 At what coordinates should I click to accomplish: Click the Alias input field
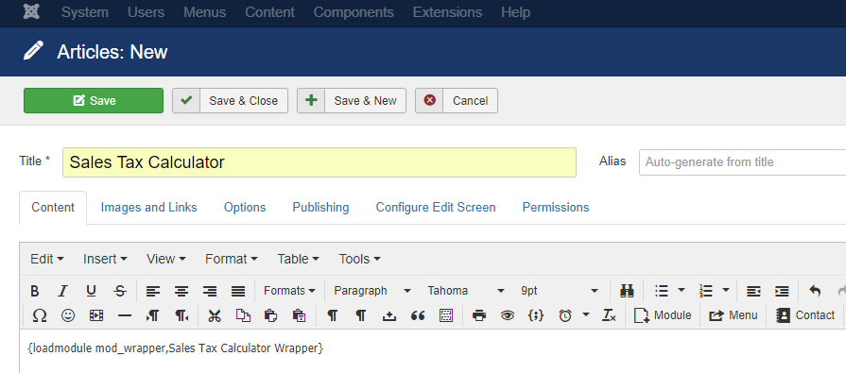(x=742, y=161)
